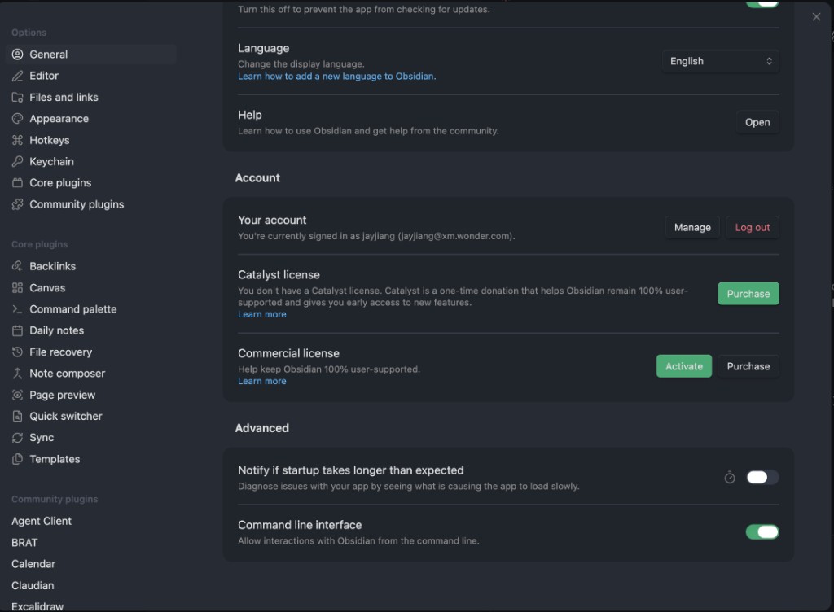Click the Canvas grid icon
834x612 pixels.
[x=18, y=288]
